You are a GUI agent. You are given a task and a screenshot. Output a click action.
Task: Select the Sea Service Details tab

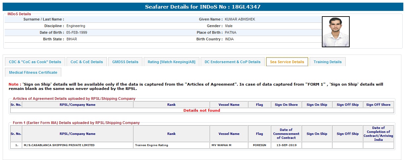point(287,62)
